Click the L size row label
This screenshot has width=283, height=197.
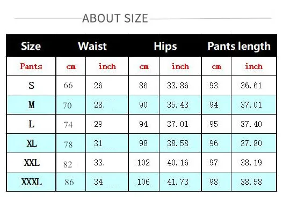pyautogui.click(x=31, y=124)
